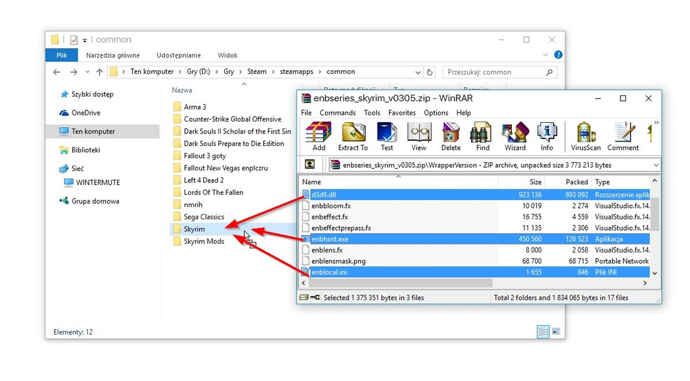Click Explorer's Back arrow
690x381 pixels.
pyautogui.click(x=56, y=72)
